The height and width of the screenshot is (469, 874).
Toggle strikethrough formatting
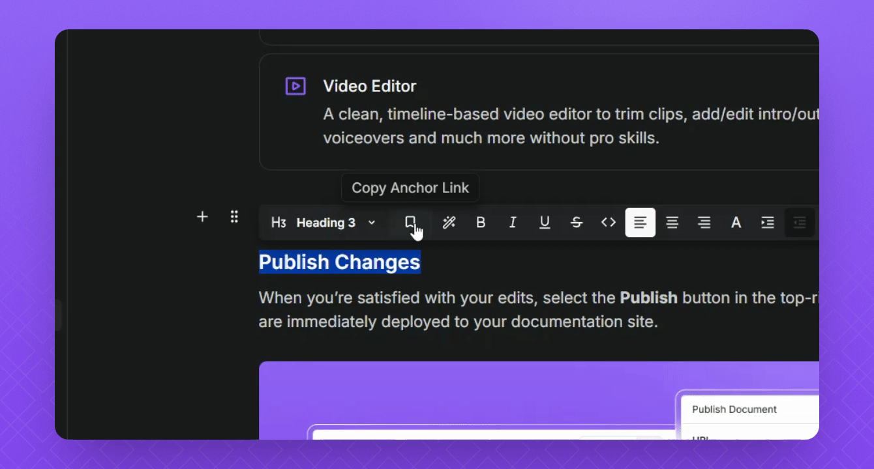(577, 223)
